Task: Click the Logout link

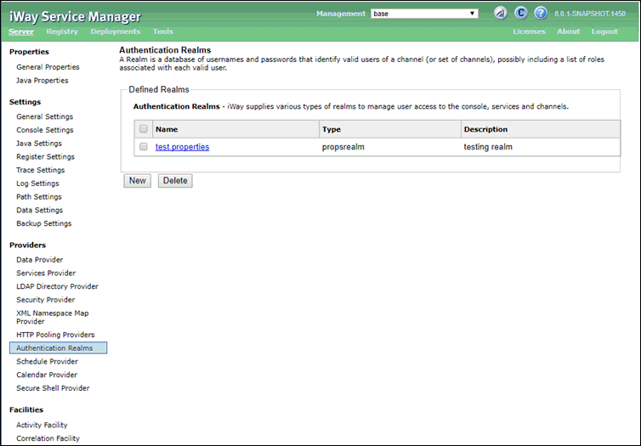Action: pos(604,31)
